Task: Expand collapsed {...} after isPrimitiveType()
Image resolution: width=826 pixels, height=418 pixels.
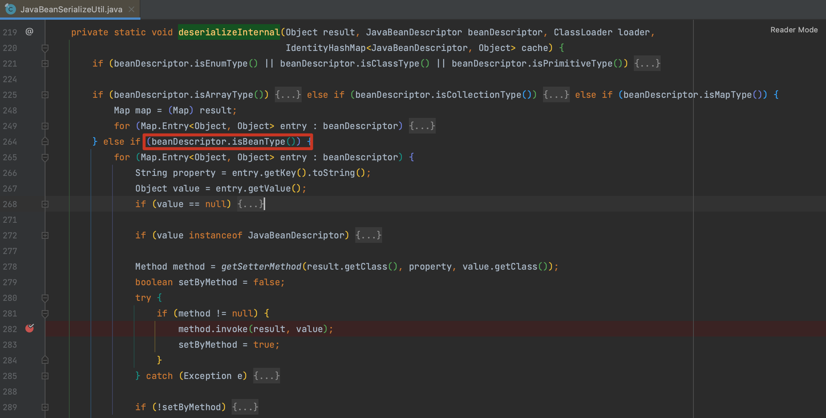Action: tap(647, 64)
